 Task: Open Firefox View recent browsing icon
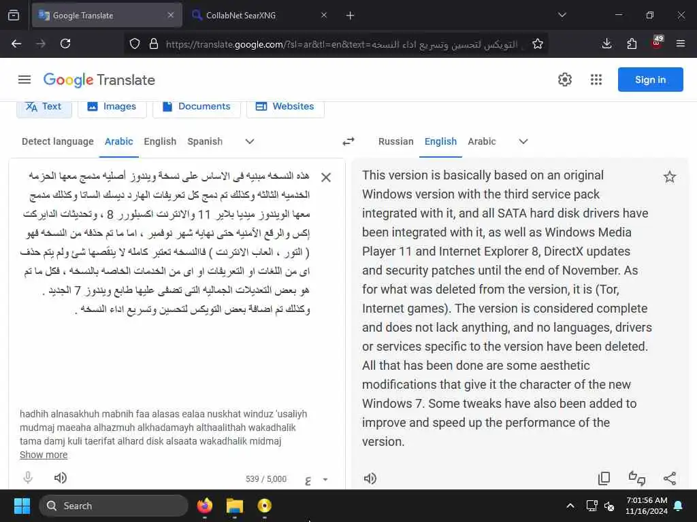pos(14,16)
